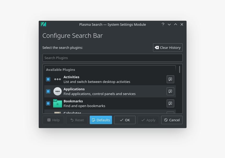
Task: Click the plugin list scrollbar handle
Action: click(179, 69)
